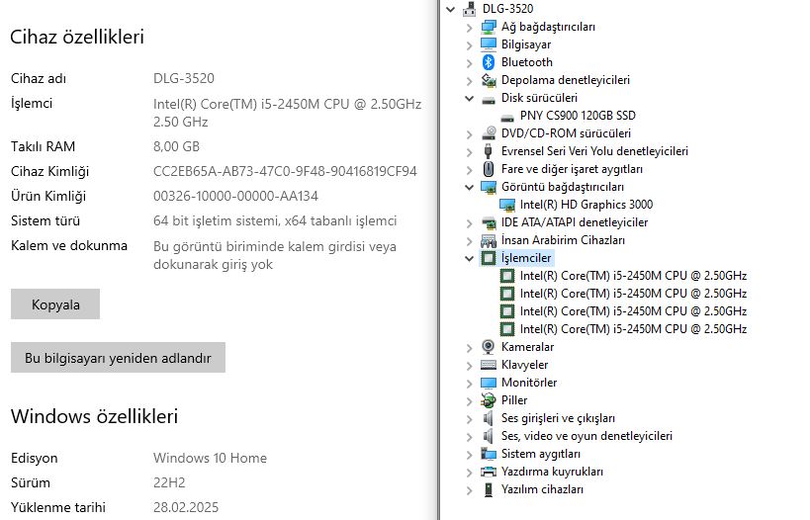
Task: Select the Intel(R) HD Graphics 3000 entry
Action: pyautogui.click(x=586, y=205)
